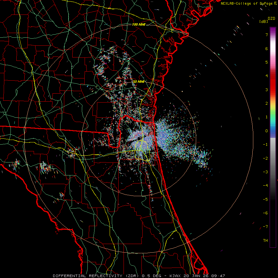Click the TH threshold label on scale

pyautogui.click(x=265, y=241)
